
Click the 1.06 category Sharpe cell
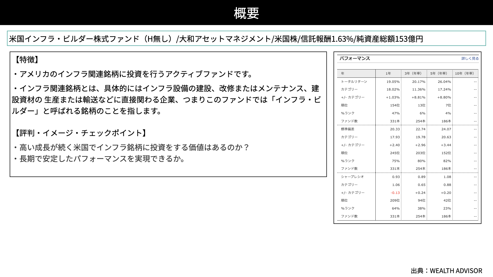pos(396,185)
